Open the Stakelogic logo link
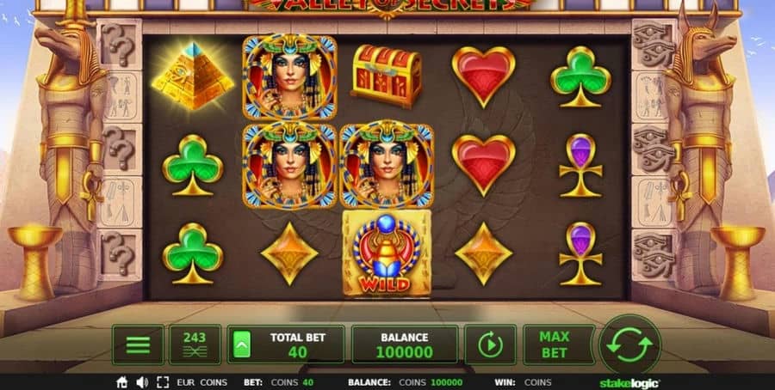775x390 pixels. pyautogui.click(x=629, y=383)
